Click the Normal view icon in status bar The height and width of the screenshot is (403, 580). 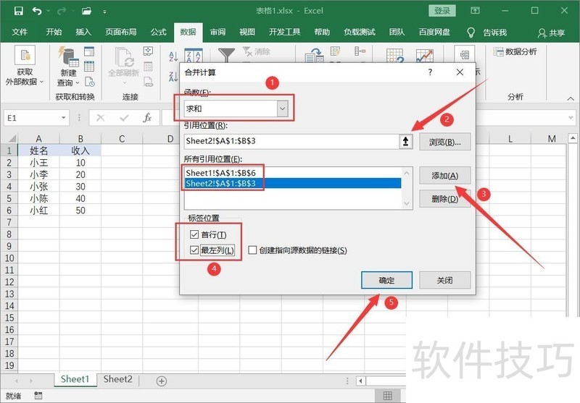pos(388,396)
